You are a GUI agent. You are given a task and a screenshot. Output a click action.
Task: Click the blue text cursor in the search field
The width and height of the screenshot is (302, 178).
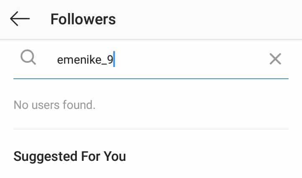pyautogui.click(x=114, y=59)
